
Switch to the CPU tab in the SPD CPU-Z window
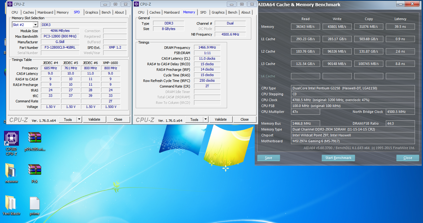click(15, 12)
